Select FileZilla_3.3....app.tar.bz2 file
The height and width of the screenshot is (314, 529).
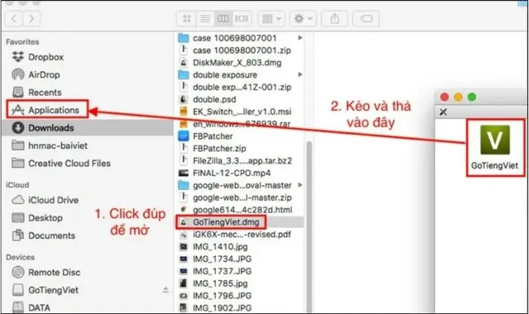pyautogui.click(x=242, y=161)
